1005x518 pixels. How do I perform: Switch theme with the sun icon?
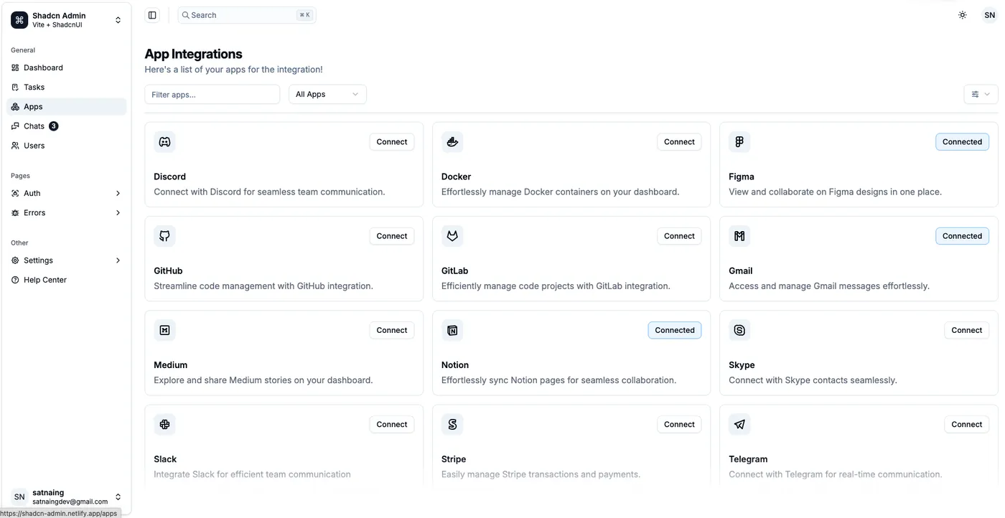click(x=963, y=15)
